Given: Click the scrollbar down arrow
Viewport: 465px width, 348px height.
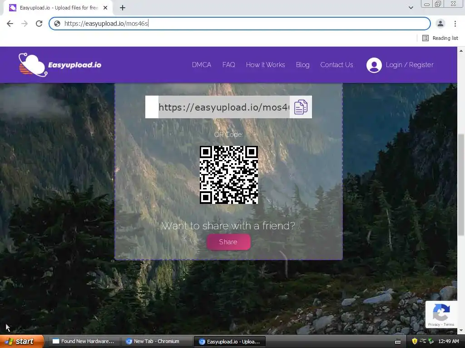Looking at the screenshot, I should click(461, 330).
